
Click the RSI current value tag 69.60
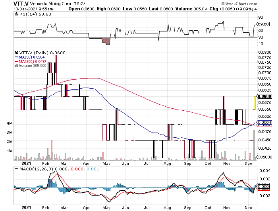(x=263, y=24)
